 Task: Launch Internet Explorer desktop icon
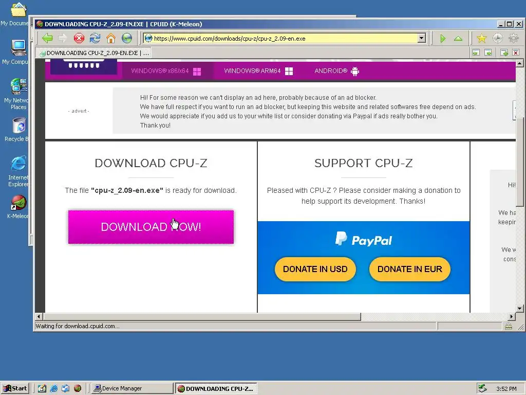tap(18, 171)
